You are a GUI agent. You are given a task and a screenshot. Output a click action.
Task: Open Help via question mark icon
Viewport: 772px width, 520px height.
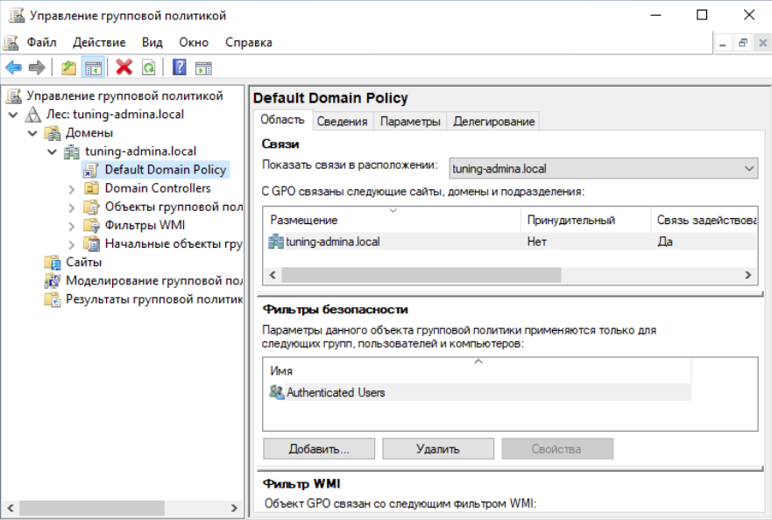pyautogui.click(x=180, y=67)
